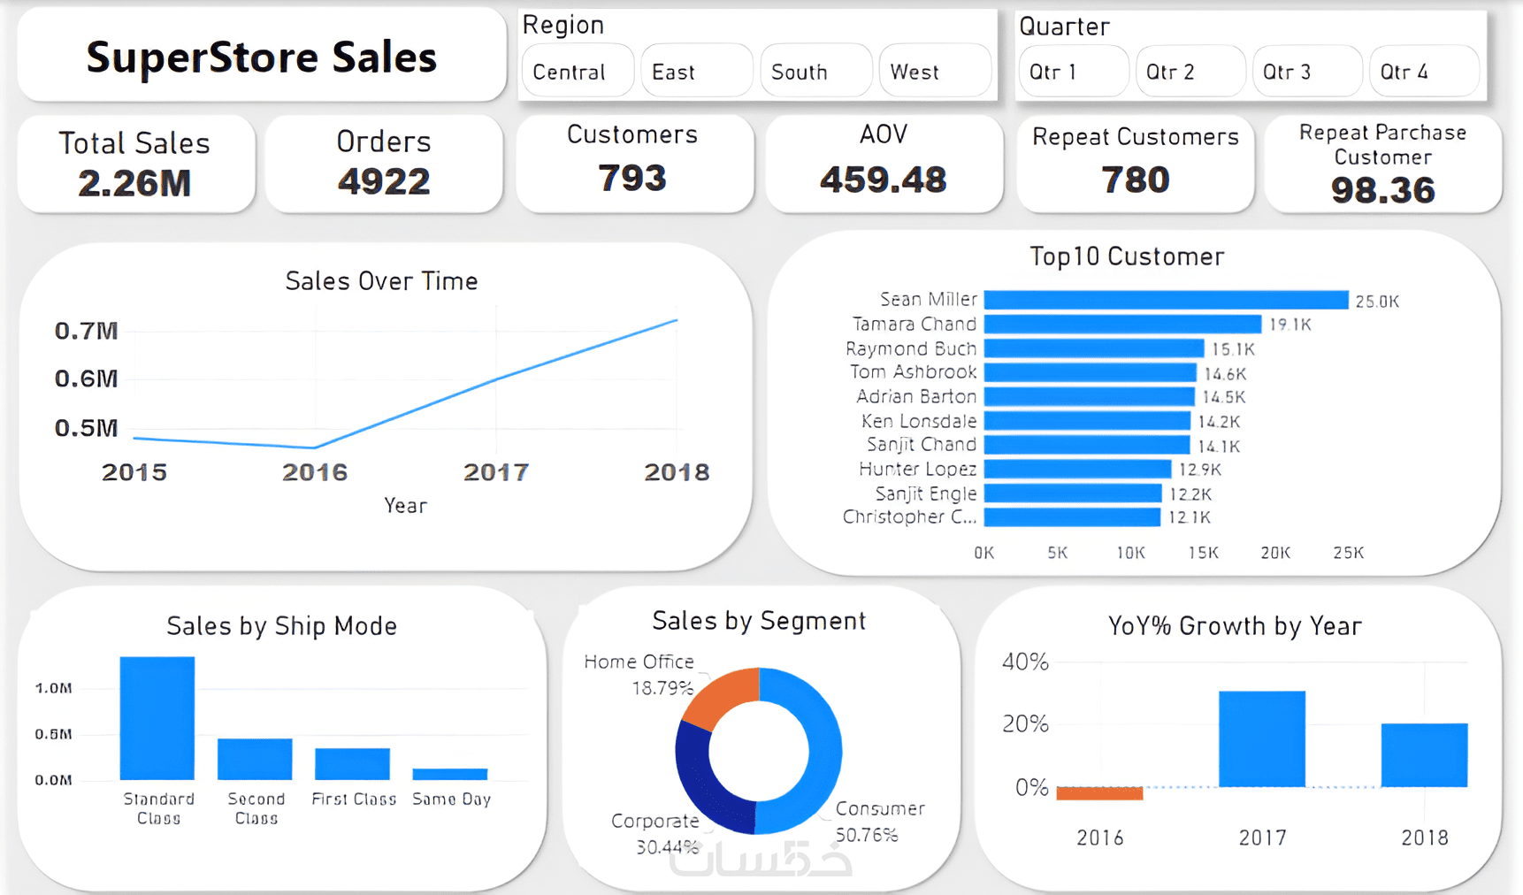
Task: Click Sean Miller's bar in Top10 Customer
Action: coord(1166,300)
